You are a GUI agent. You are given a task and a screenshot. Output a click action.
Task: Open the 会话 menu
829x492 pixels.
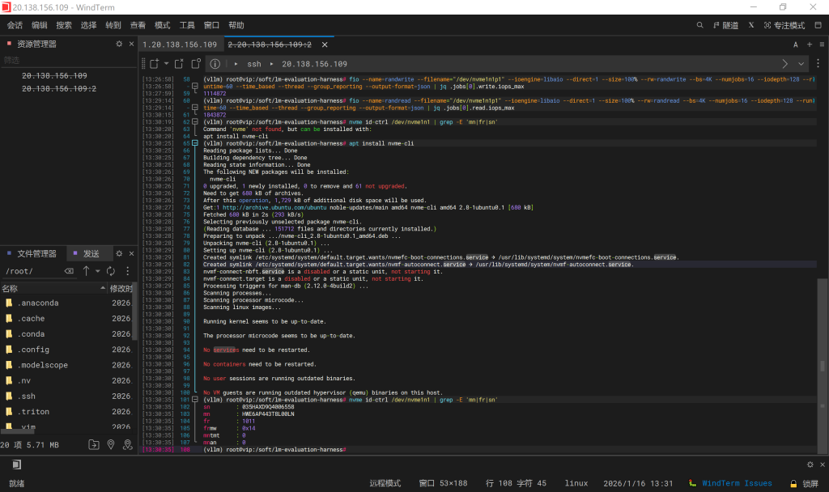click(x=15, y=25)
